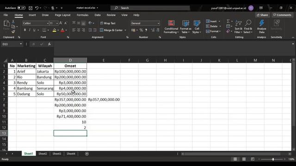Screen dimensions: 296x166
Task: Open Insert cells dropdown
Action: point(219,21)
